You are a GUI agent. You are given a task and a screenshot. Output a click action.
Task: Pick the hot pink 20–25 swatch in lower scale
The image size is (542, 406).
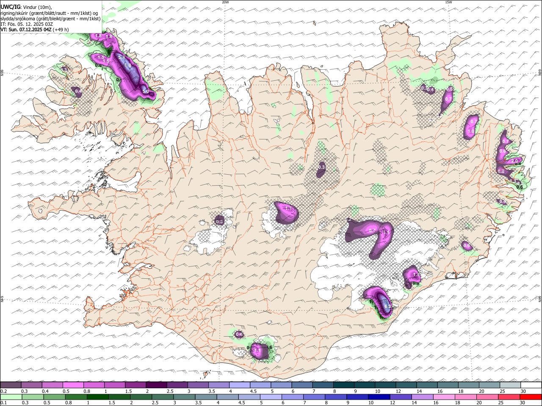(x=487, y=397)
